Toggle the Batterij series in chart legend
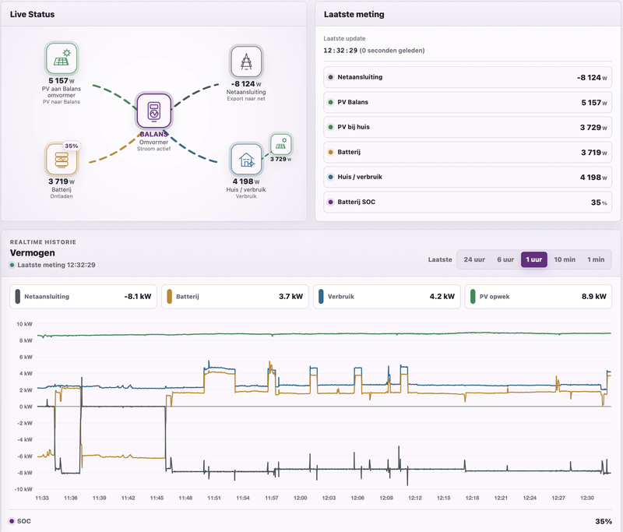 click(235, 297)
